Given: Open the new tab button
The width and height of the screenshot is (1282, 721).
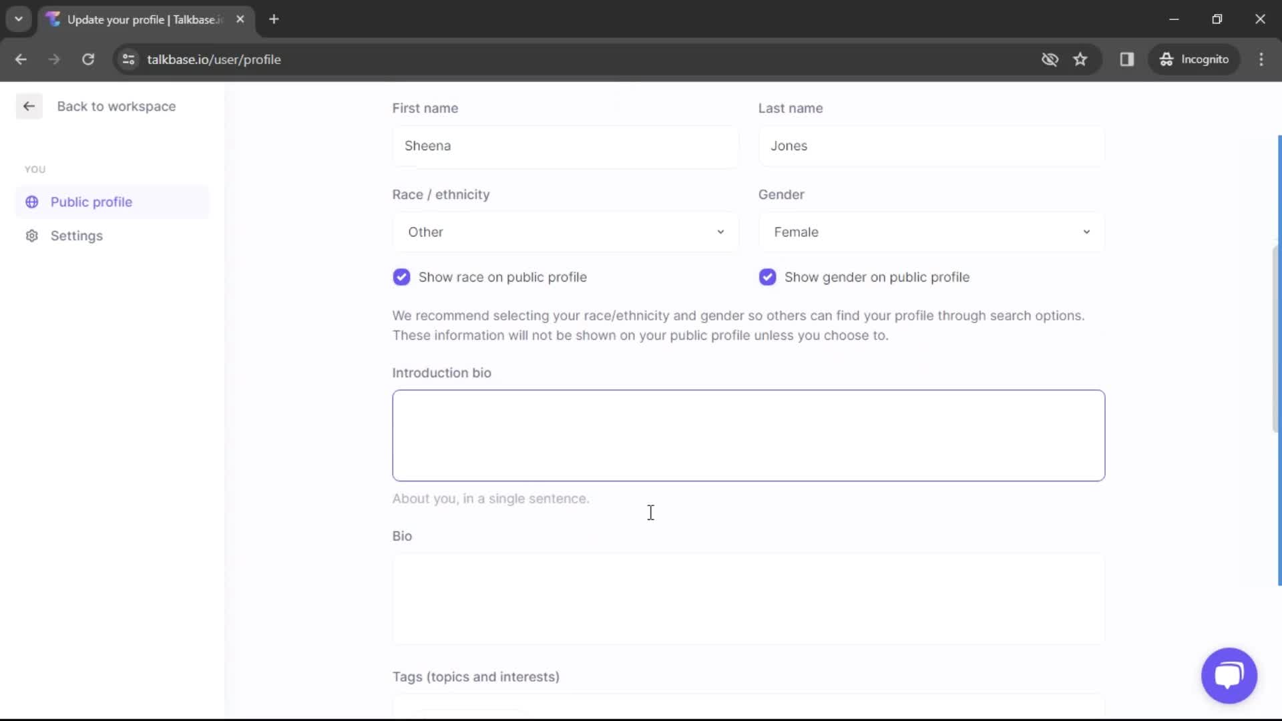Looking at the screenshot, I should 273,19.
